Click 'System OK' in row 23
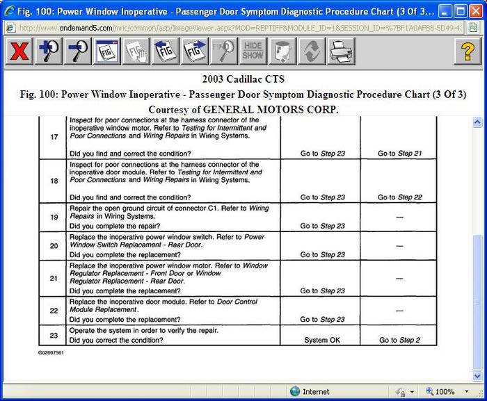 (322, 340)
